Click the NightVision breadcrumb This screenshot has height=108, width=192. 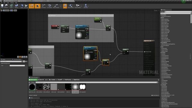[76, 80]
